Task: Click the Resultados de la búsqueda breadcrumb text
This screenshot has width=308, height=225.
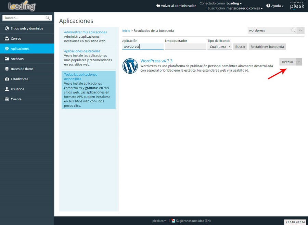Action: coord(154,31)
